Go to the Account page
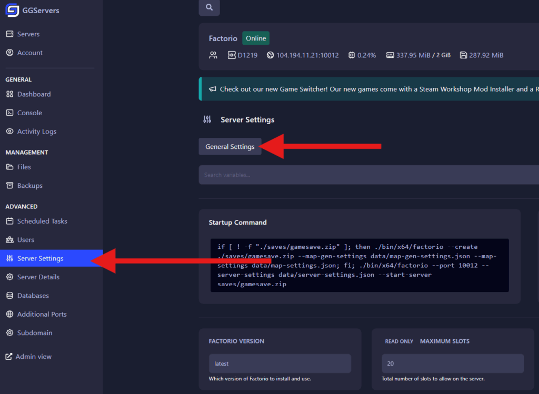The height and width of the screenshot is (394, 539). [29, 53]
